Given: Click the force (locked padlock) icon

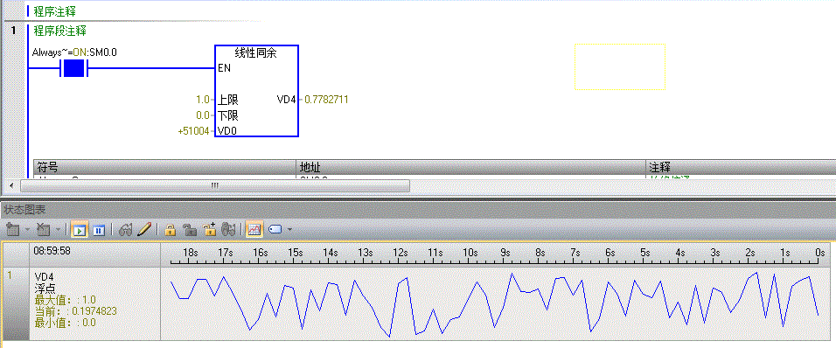Looking at the screenshot, I should tap(170, 230).
